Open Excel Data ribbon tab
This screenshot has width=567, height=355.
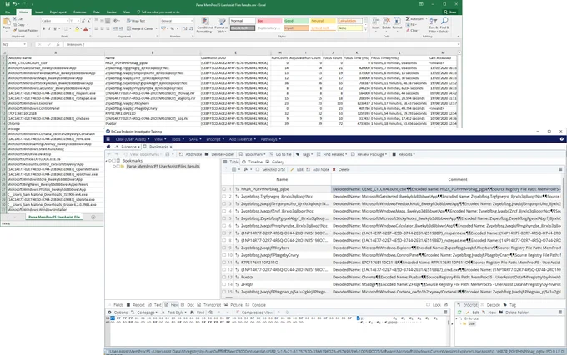(97, 12)
